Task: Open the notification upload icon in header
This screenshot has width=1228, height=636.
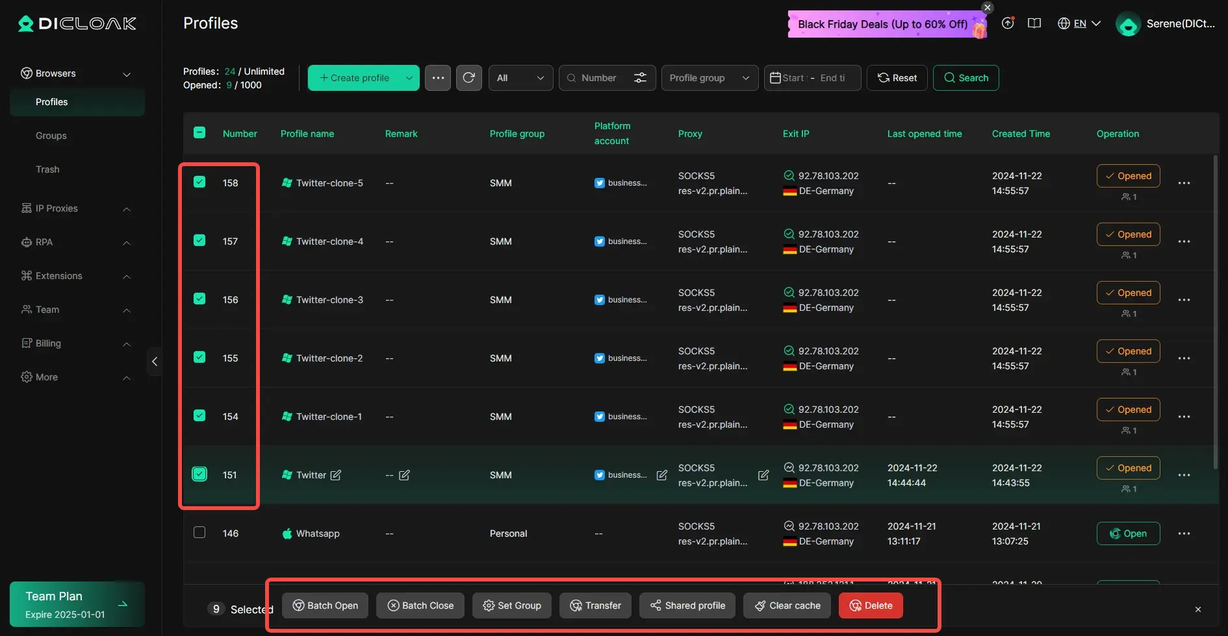Action: click(1008, 23)
